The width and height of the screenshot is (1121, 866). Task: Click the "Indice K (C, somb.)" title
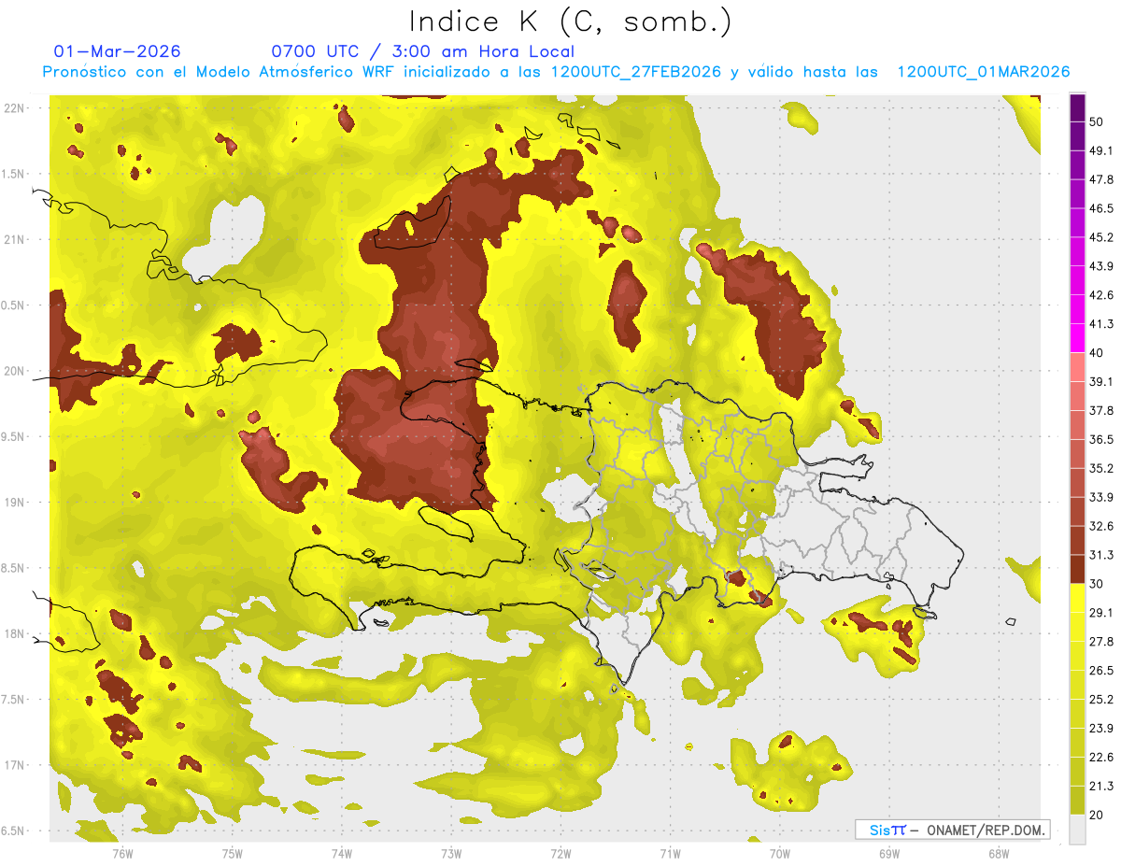pos(570,21)
